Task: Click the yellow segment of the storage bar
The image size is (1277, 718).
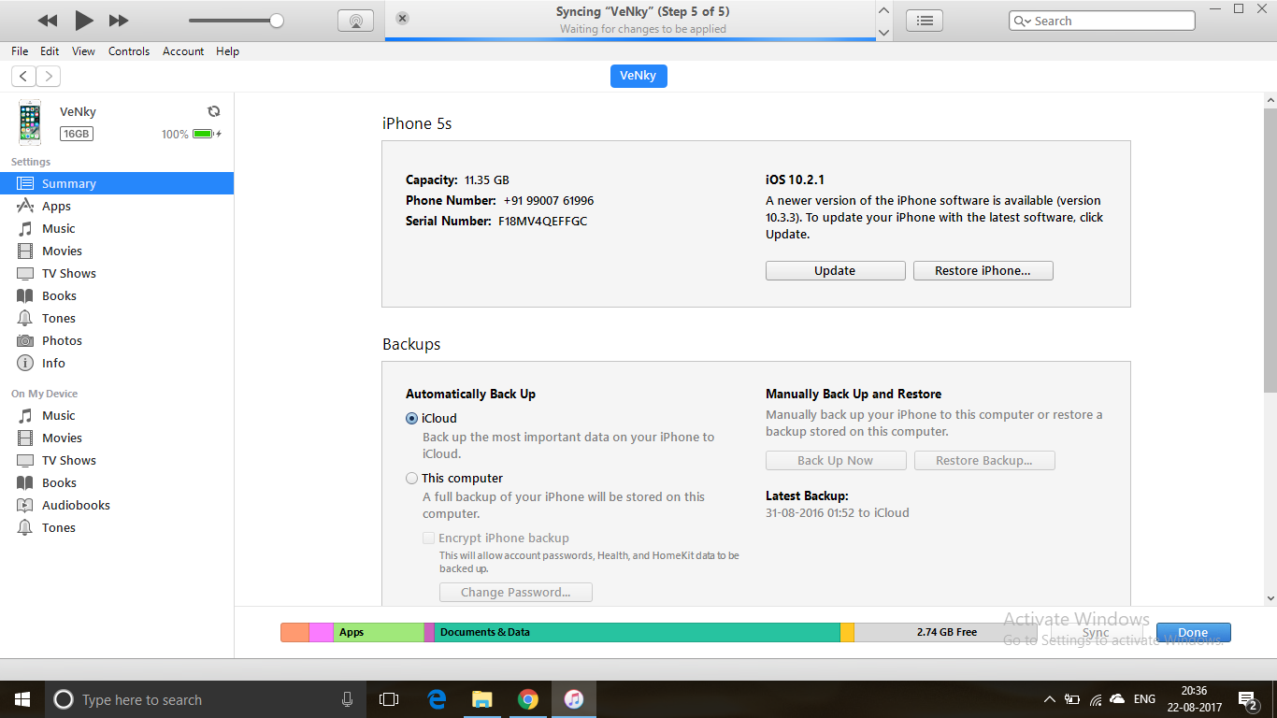Action: pyautogui.click(x=847, y=632)
